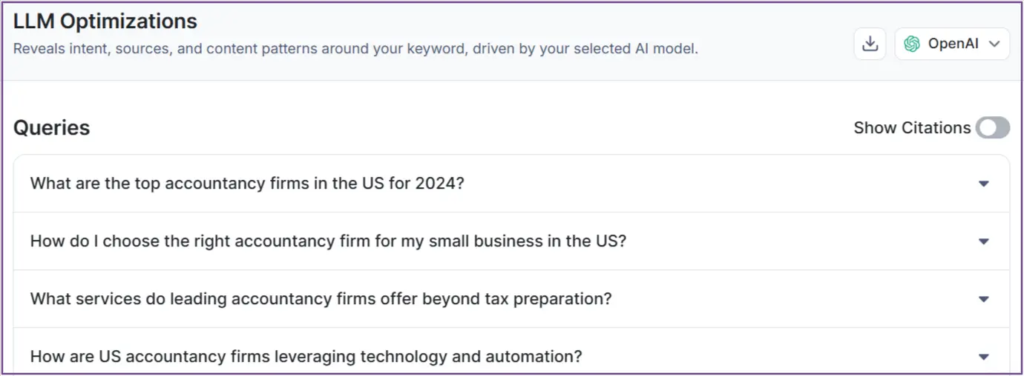The image size is (1024, 376).
Task: Select the query about services leading firms offer
Action: point(321,299)
